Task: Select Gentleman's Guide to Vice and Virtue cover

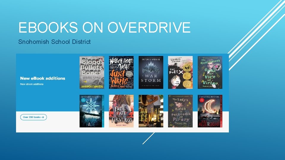Action: click(210, 72)
